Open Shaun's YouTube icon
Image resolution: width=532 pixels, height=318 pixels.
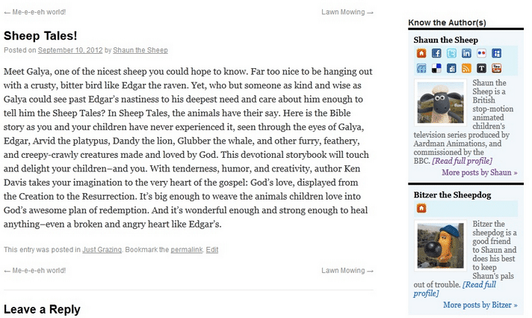pyautogui.click(x=496, y=69)
